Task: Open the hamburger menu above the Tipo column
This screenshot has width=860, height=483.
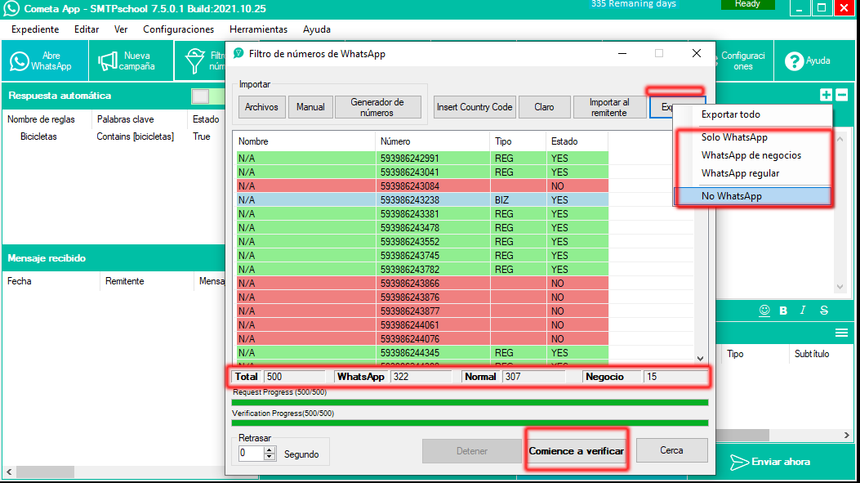Action: [841, 333]
